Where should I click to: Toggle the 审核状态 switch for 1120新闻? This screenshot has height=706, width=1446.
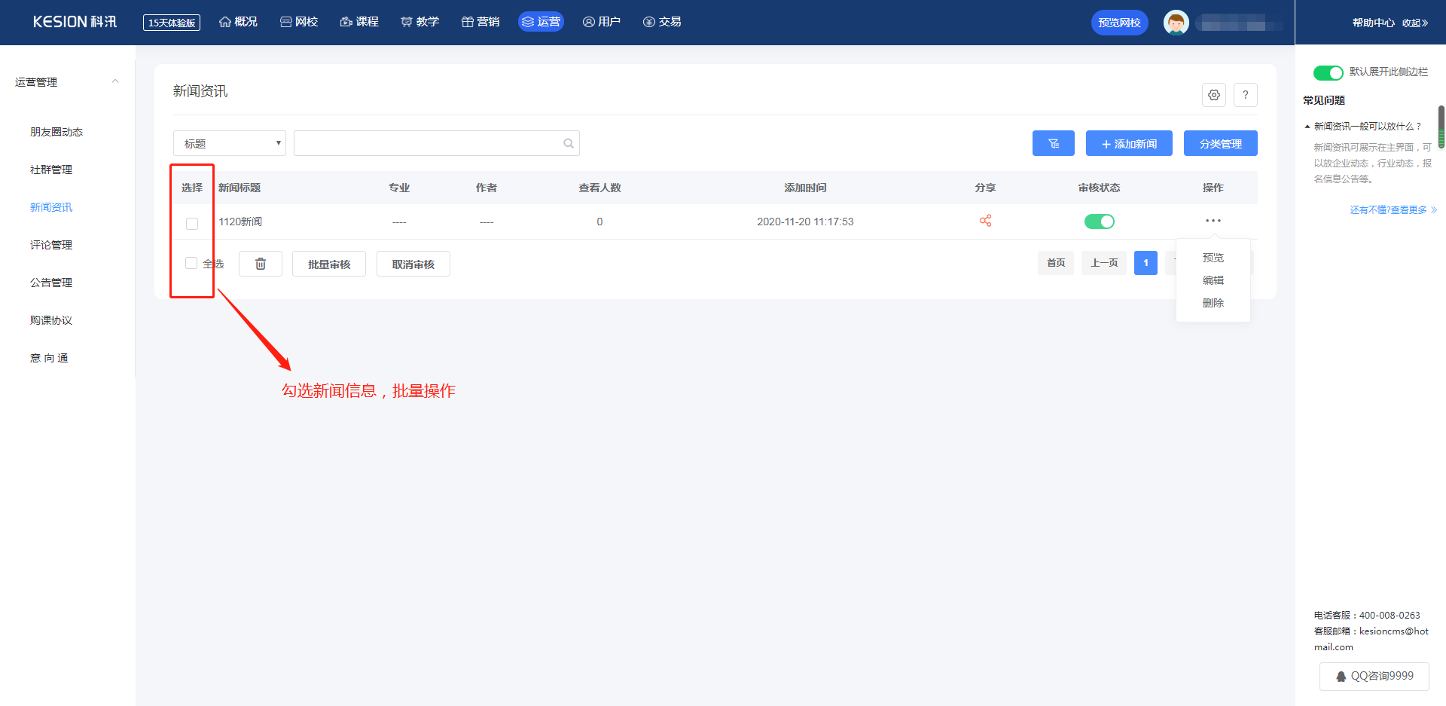tap(1099, 222)
